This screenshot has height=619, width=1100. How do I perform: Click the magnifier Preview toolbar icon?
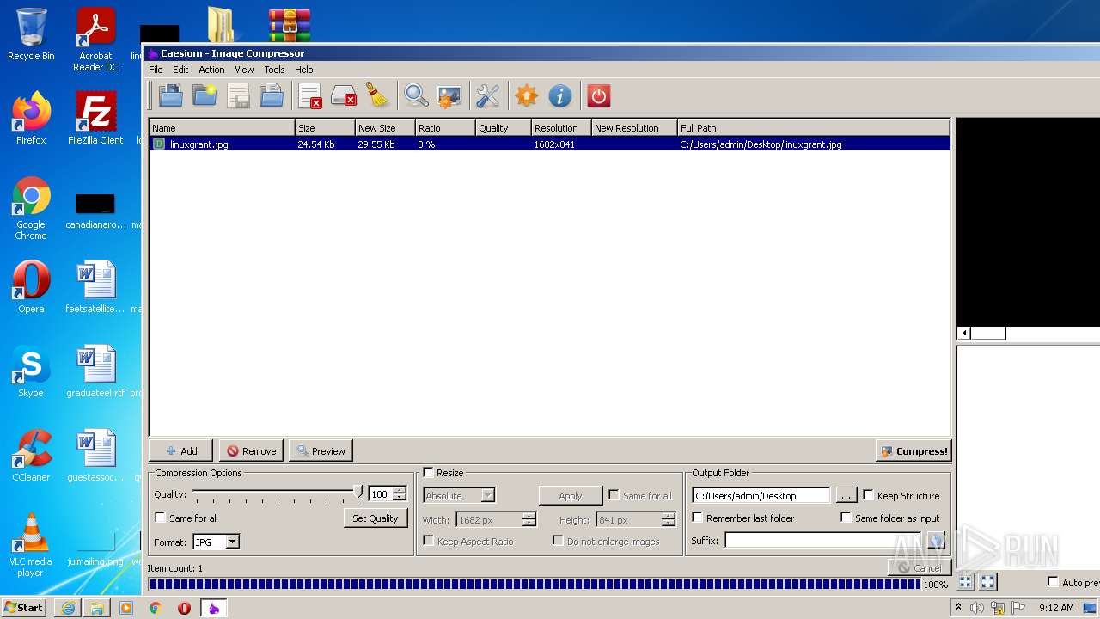coord(416,95)
